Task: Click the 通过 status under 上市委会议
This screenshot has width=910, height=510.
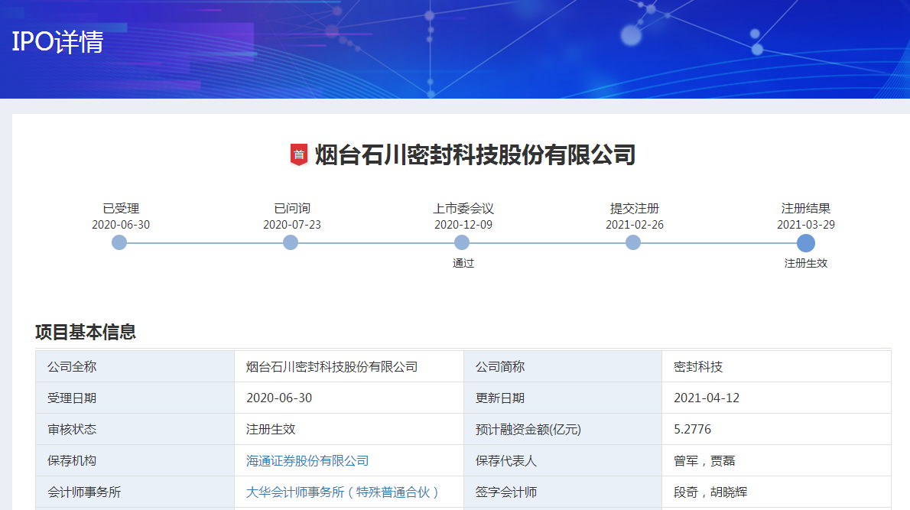Action: [x=463, y=263]
